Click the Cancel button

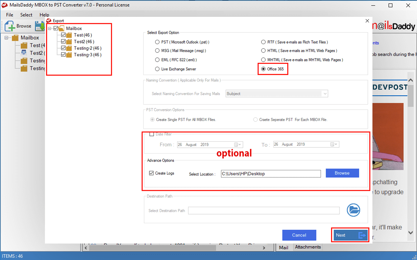(x=299, y=235)
